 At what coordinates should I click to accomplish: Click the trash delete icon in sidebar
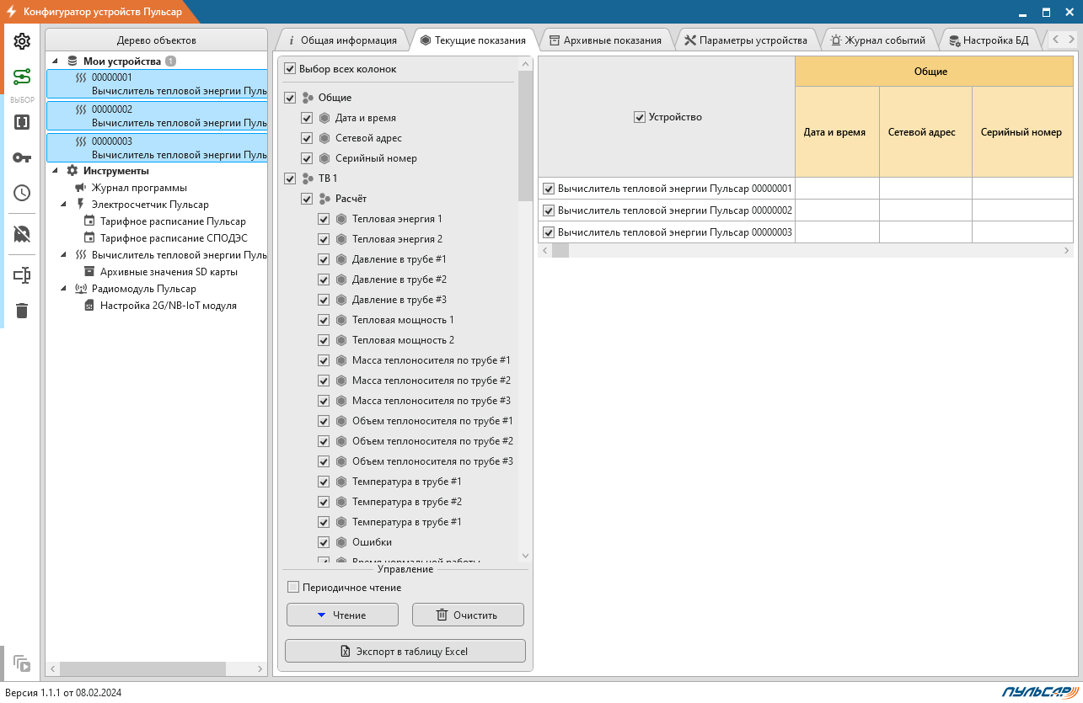22,311
